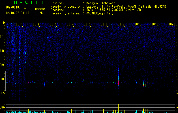Select the 0813 time label
Image resolution: width=178 pixels, height=113 pixels.
coord(53,24)
